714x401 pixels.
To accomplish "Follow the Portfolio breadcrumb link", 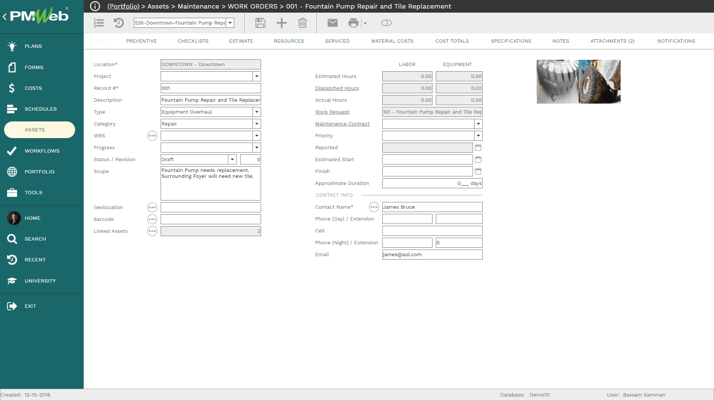I will [123, 6].
